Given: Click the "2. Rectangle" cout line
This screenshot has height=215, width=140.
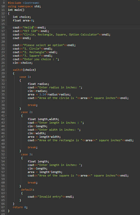Looking at the screenshot, I should point(35,52).
